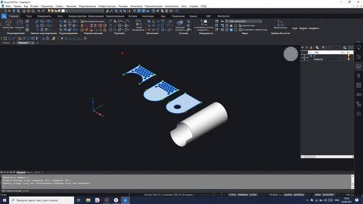Open the attachments paperclip panel in the right sidebar

[x=358, y=75]
